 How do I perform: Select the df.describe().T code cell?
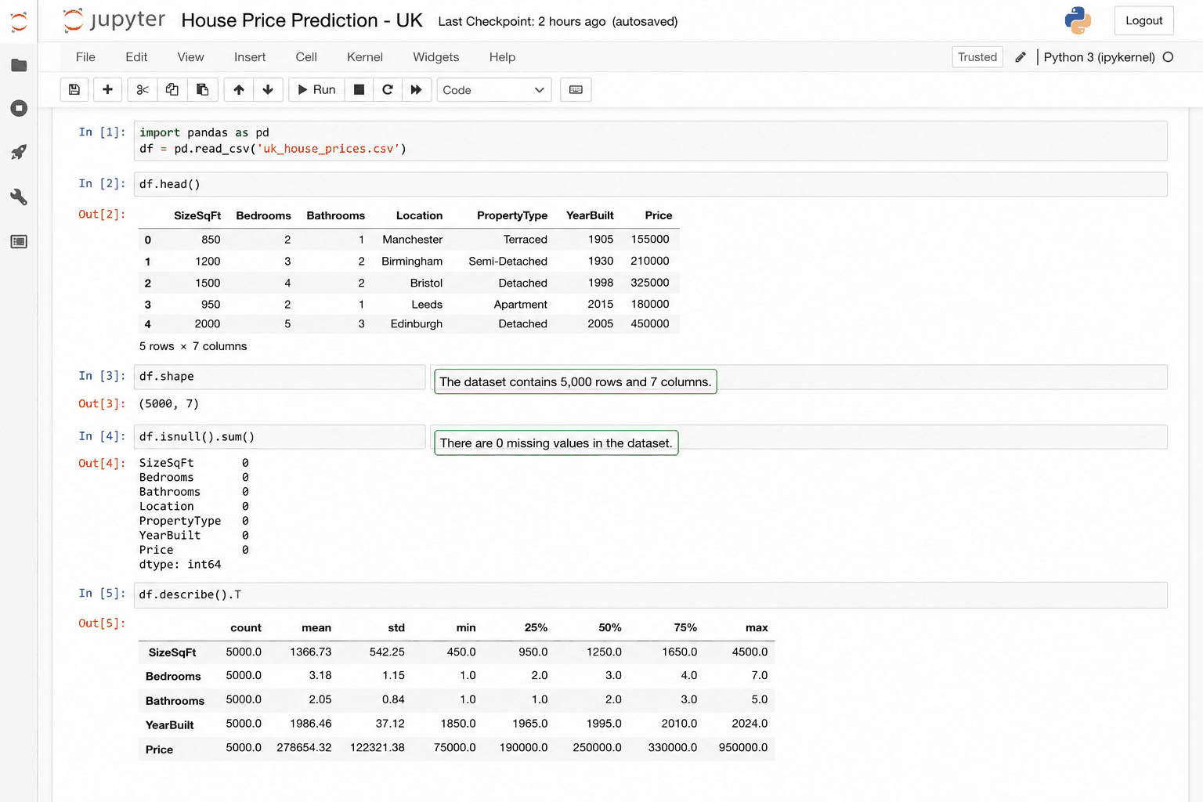(650, 594)
